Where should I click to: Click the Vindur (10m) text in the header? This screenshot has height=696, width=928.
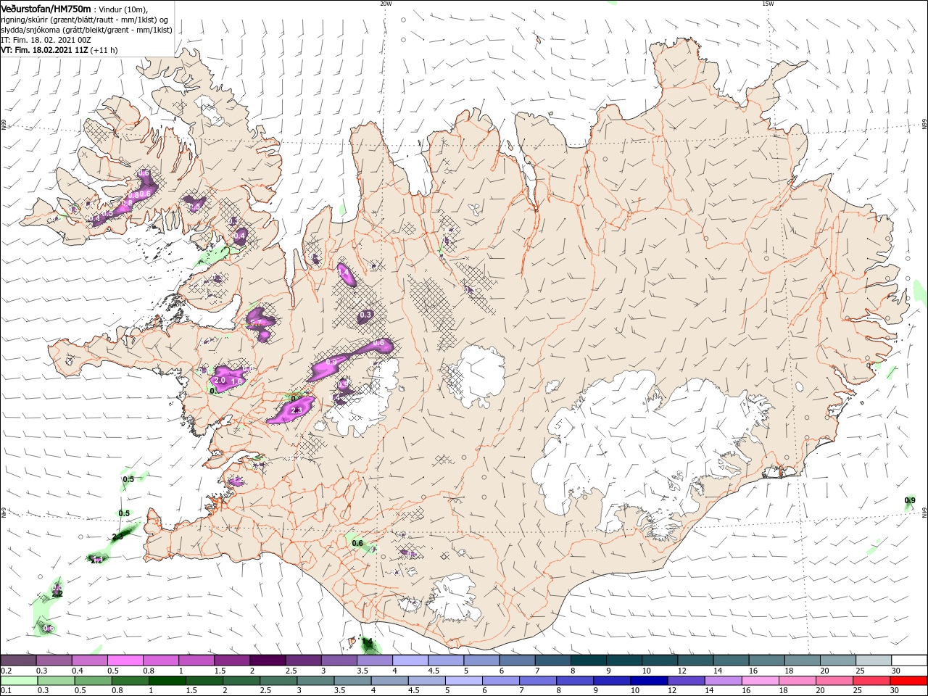coord(124,9)
